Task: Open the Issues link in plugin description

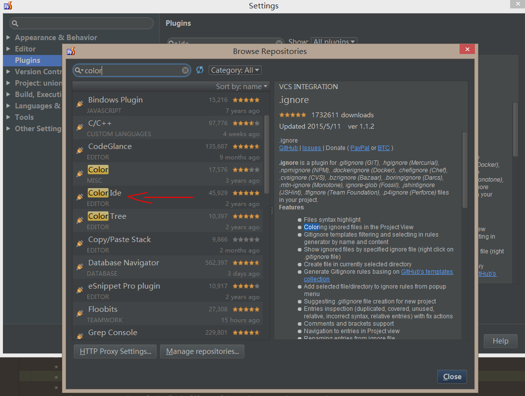Action: pos(311,148)
